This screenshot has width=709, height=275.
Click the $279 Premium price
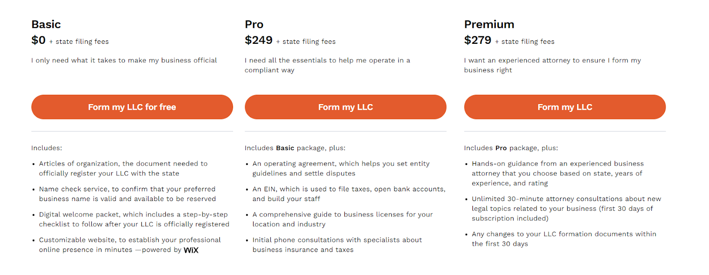pyautogui.click(x=478, y=40)
